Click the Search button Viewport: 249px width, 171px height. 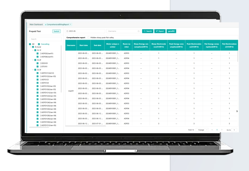pyautogui.click(x=148, y=31)
